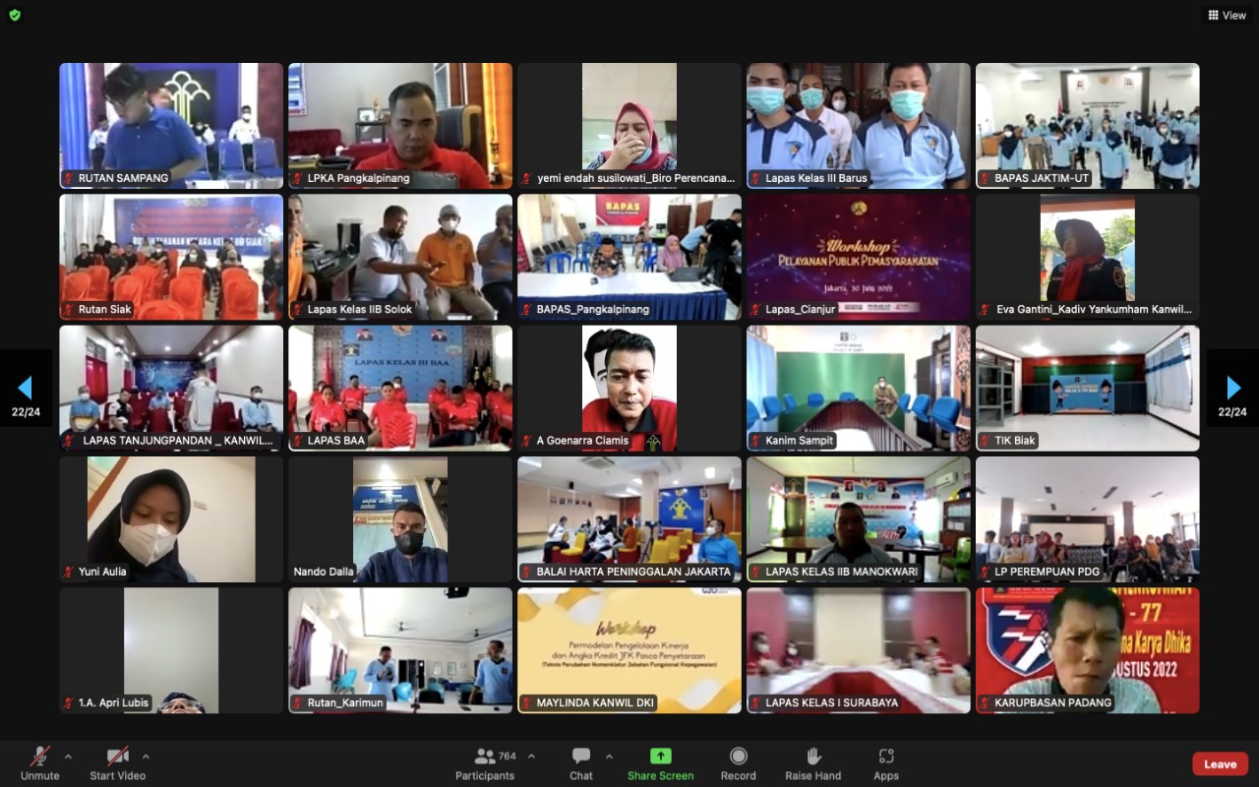The image size is (1259, 787).
Task: Expand audio options chevron beside Unmute
Action: [x=68, y=757]
